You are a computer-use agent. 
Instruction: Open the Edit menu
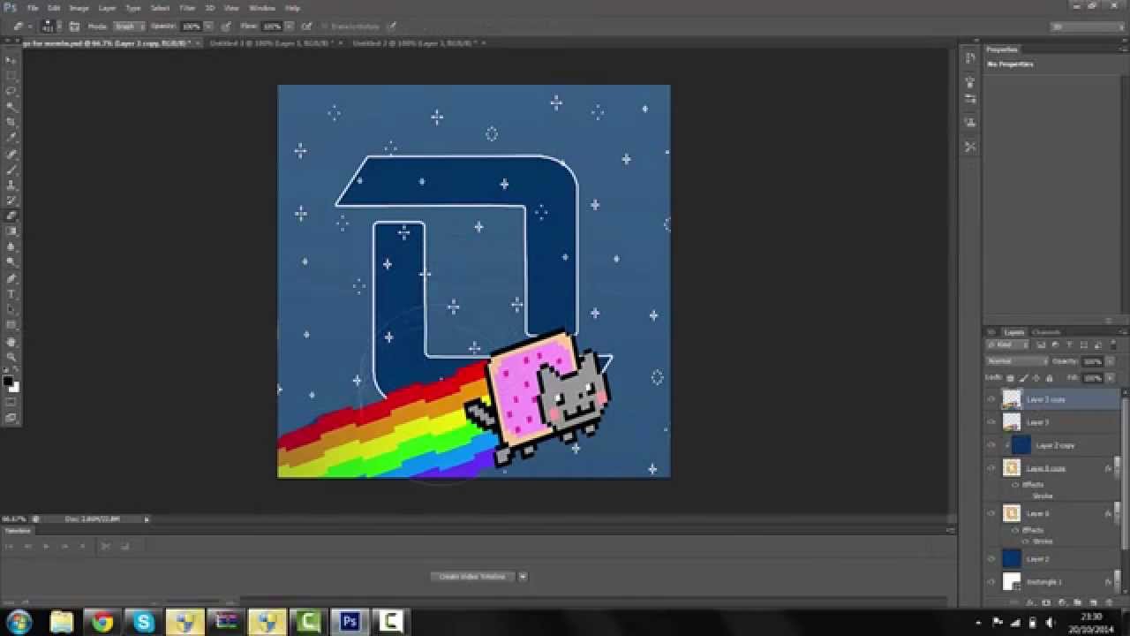pyautogui.click(x=54, y=8)
